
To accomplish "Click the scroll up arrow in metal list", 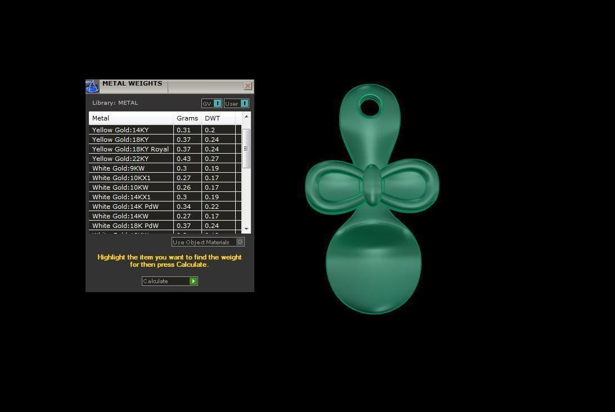I will pyautogui.click(x=246, y=117).
